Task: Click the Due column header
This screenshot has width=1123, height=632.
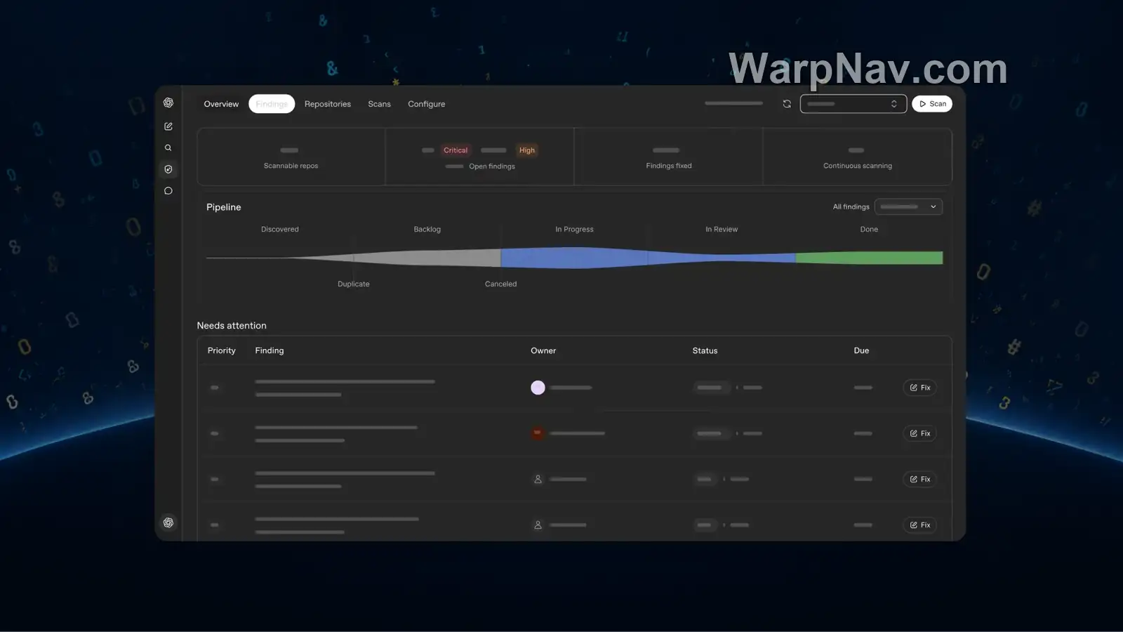Action: 861,350
